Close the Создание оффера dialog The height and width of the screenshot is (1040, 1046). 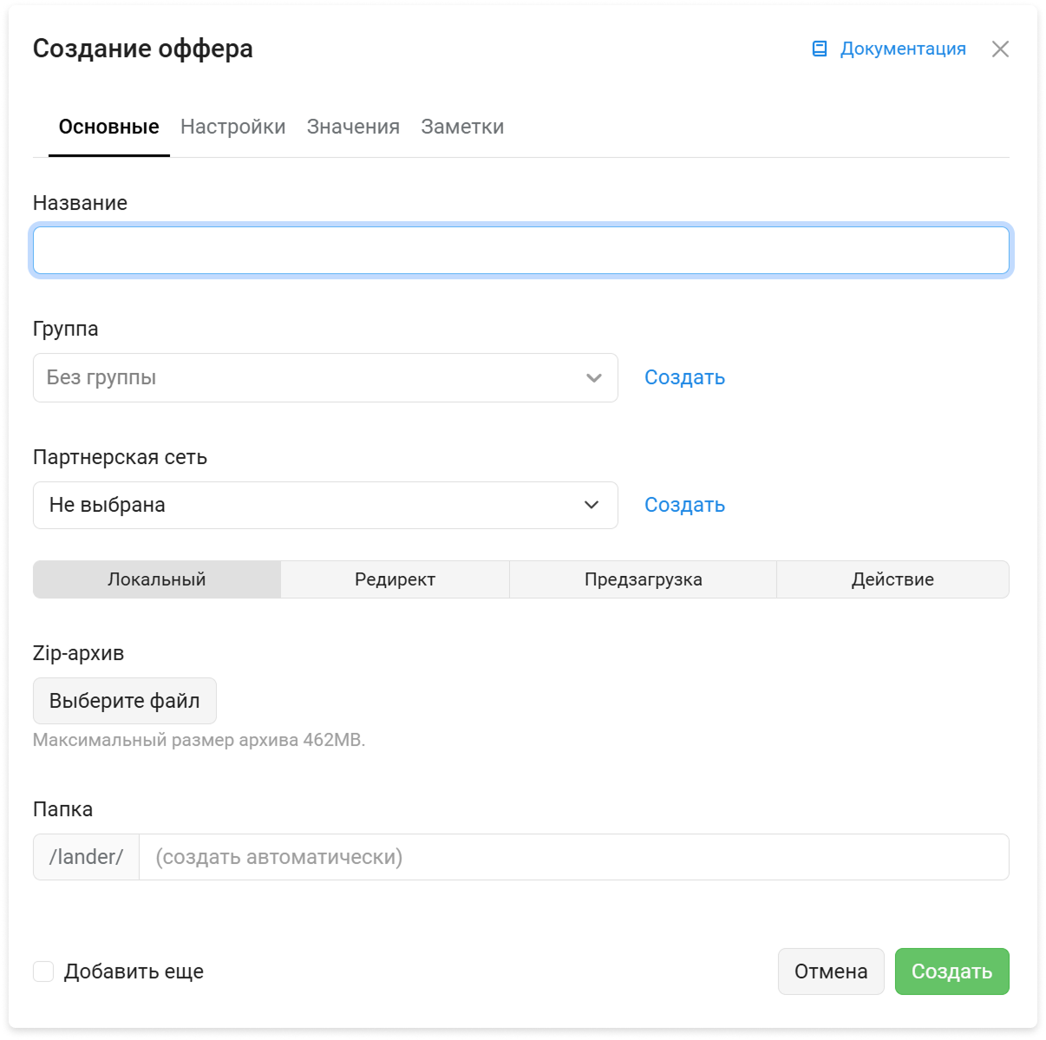[x=1000, y=49]
